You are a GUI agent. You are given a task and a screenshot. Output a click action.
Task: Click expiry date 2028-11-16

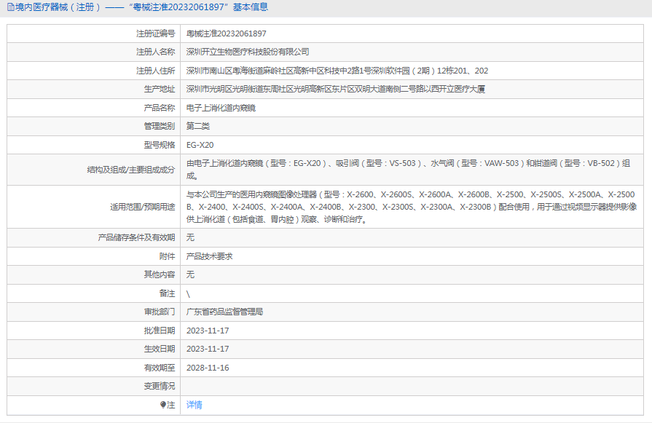[x=208, y=368]
